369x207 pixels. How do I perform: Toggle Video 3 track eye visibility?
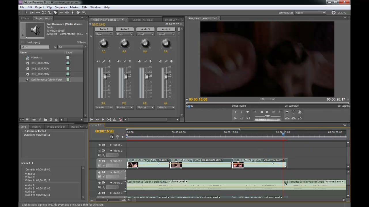pos(99,145)
